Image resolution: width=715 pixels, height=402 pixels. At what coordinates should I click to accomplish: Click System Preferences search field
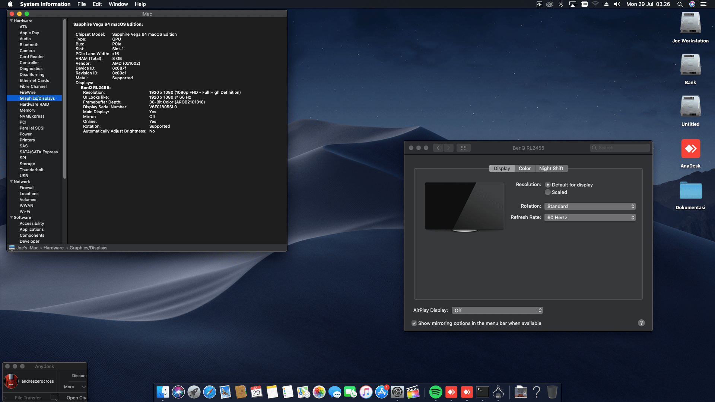tap(620, 148)
